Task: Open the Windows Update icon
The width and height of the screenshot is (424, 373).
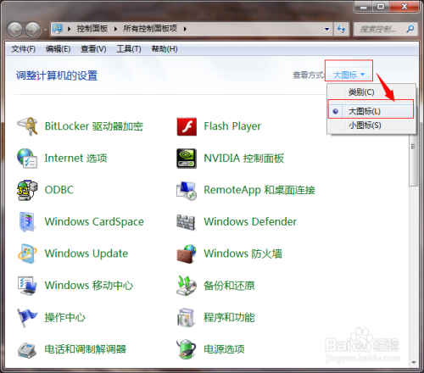Action: click(x=27, y=253)
